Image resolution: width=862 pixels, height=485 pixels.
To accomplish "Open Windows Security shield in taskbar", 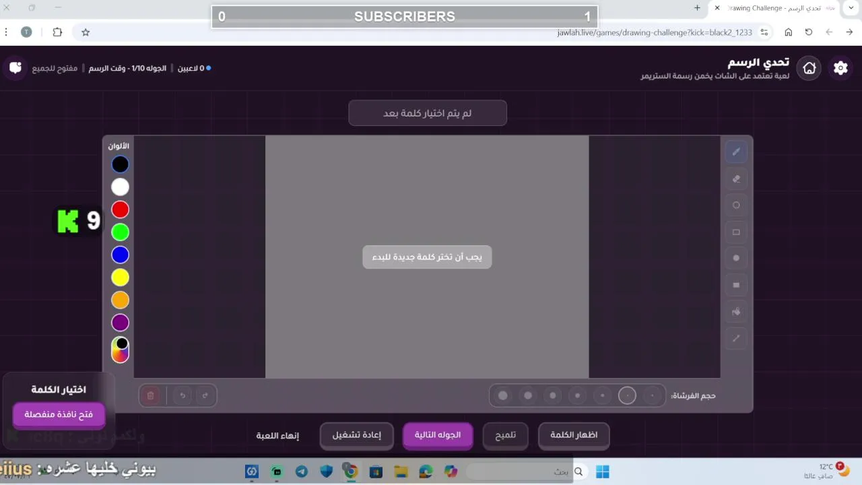I will (x=327, y=472).
